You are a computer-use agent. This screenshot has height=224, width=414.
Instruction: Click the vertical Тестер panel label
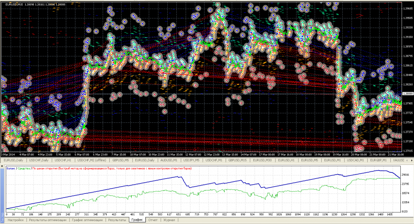click(x=2, y=217)
